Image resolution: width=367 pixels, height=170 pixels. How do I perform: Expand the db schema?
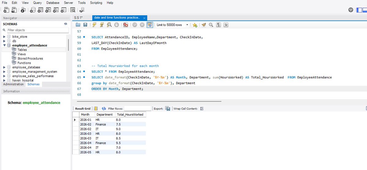coord(4,41)
